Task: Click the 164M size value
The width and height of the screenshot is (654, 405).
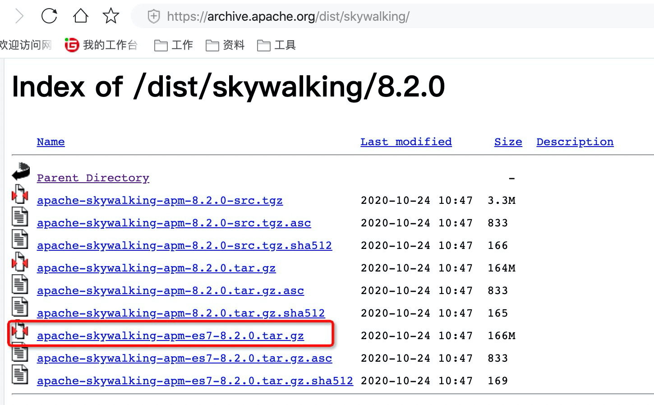Action: point(502,268)
